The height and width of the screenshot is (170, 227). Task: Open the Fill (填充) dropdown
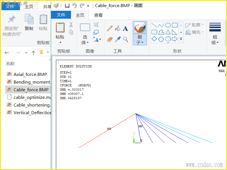tap(194, 32)
